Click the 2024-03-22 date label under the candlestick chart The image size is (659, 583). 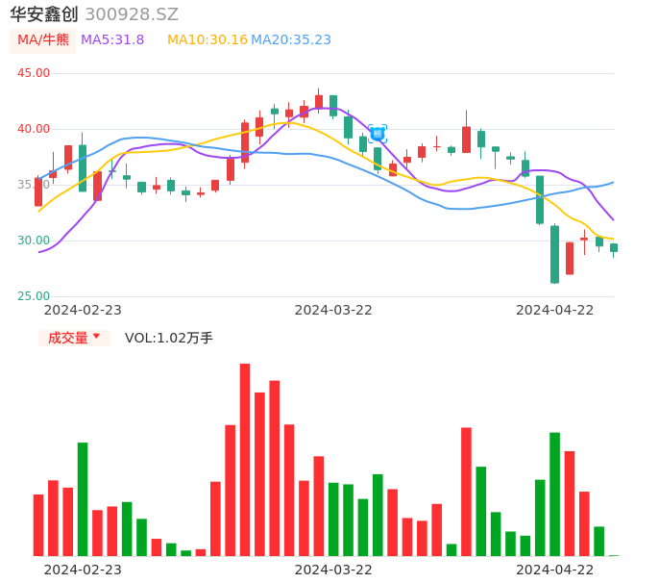click(333, 309)
